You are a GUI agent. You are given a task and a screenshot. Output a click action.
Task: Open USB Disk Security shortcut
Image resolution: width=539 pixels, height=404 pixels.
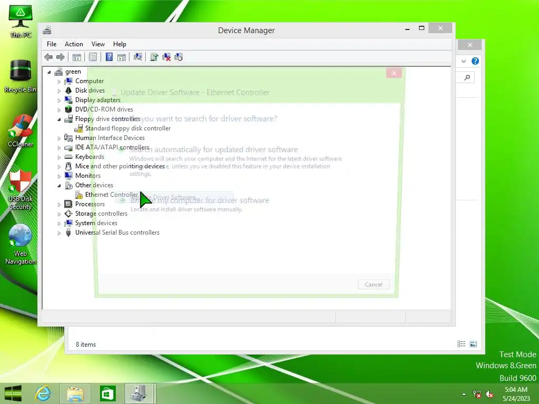coord(21,189)
